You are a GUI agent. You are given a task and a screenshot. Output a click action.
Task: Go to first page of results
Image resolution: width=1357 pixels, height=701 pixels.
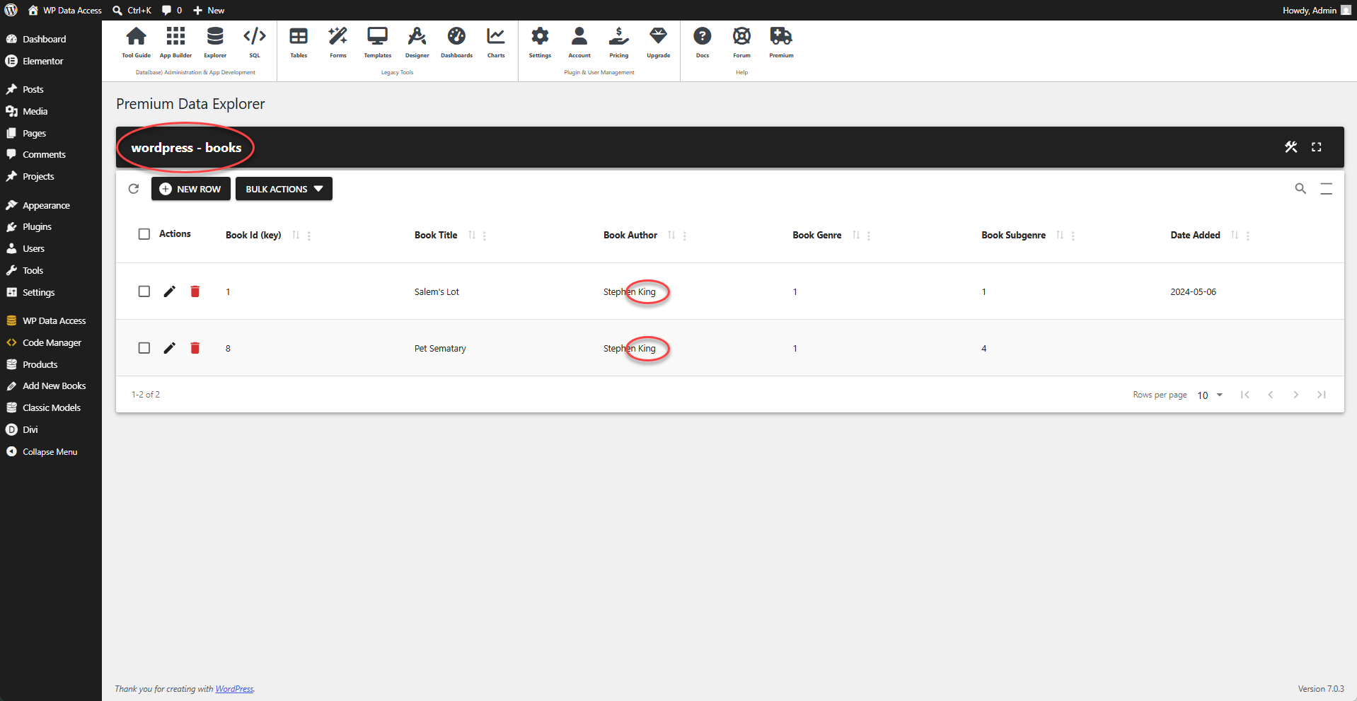[1245, 395]
